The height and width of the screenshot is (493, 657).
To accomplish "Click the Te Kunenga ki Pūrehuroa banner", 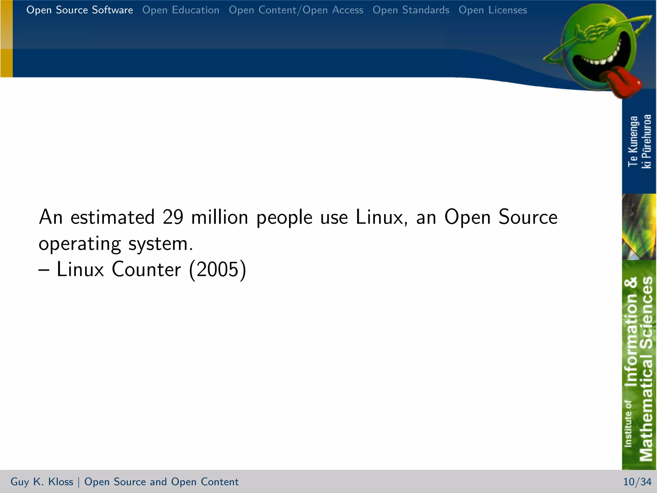I will click(639, 141).
